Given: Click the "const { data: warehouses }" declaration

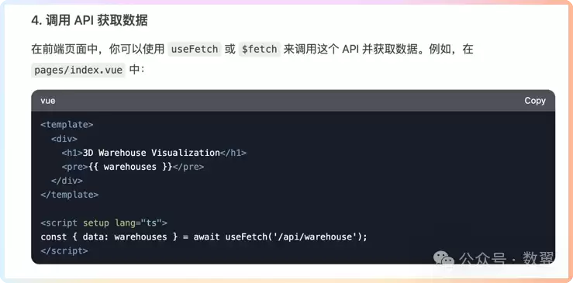Looking at the screenshot, I should 109,237.
